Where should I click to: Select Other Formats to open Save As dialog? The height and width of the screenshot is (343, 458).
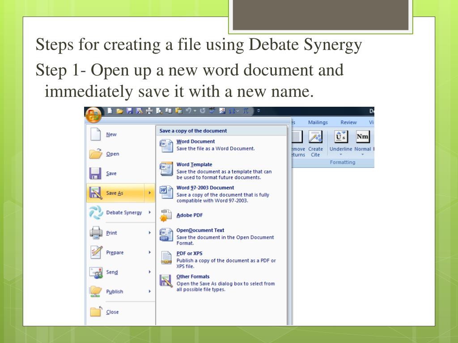(x=221, y=283)
